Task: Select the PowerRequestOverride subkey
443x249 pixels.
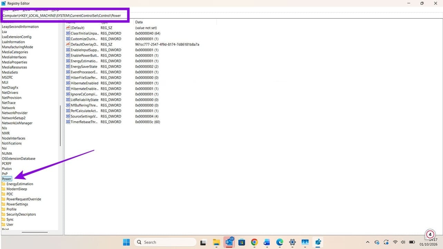Action: pyautogui.click(x=24, y=199)
